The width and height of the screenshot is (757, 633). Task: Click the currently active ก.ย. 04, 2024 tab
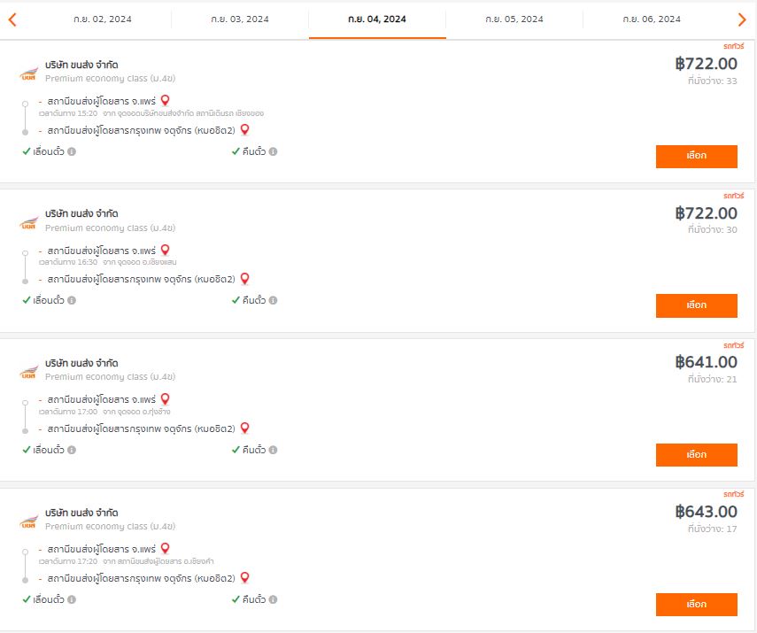click(x=377, y=19)
